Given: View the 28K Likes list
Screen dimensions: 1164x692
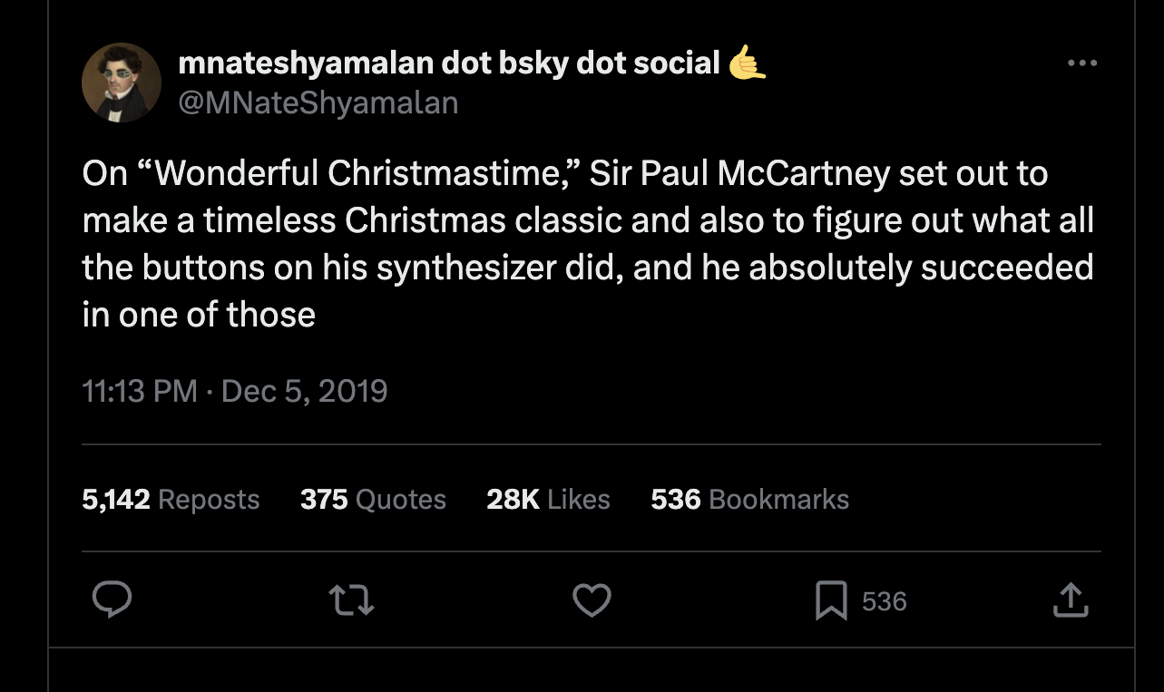Looking at the screenshot, I should (x=548, y=499).
